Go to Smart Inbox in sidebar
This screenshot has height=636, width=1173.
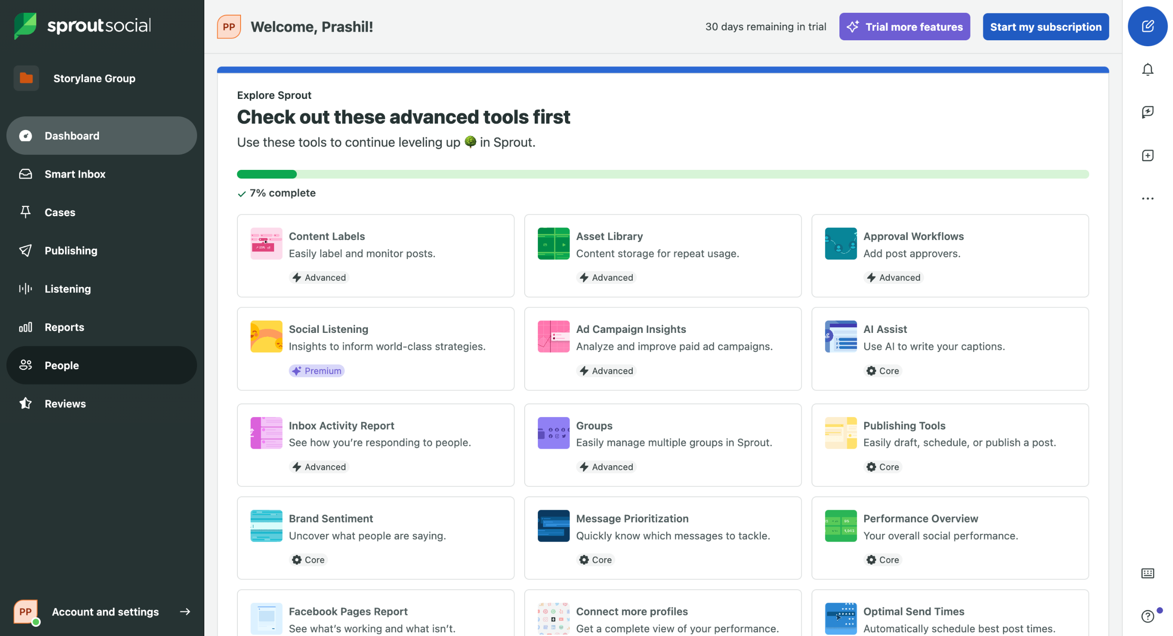coord(75,174)
